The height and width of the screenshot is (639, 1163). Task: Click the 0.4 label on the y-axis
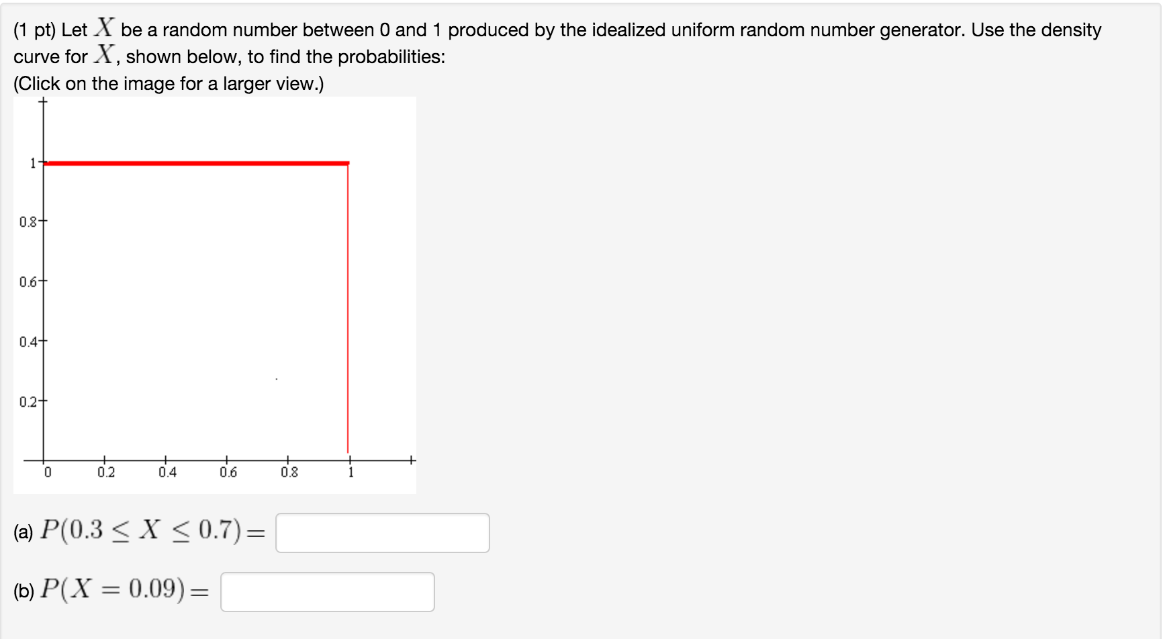coord(27,342)
